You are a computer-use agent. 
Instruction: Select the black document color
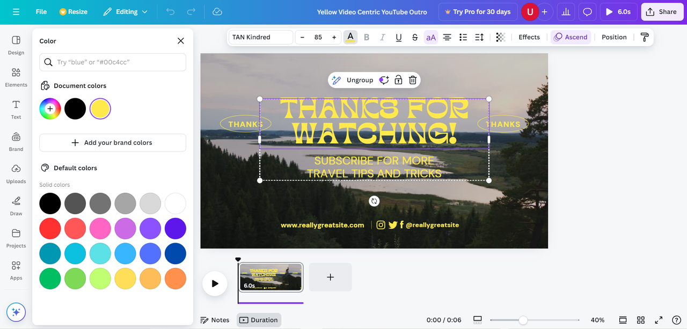click(x=75, y=108)
